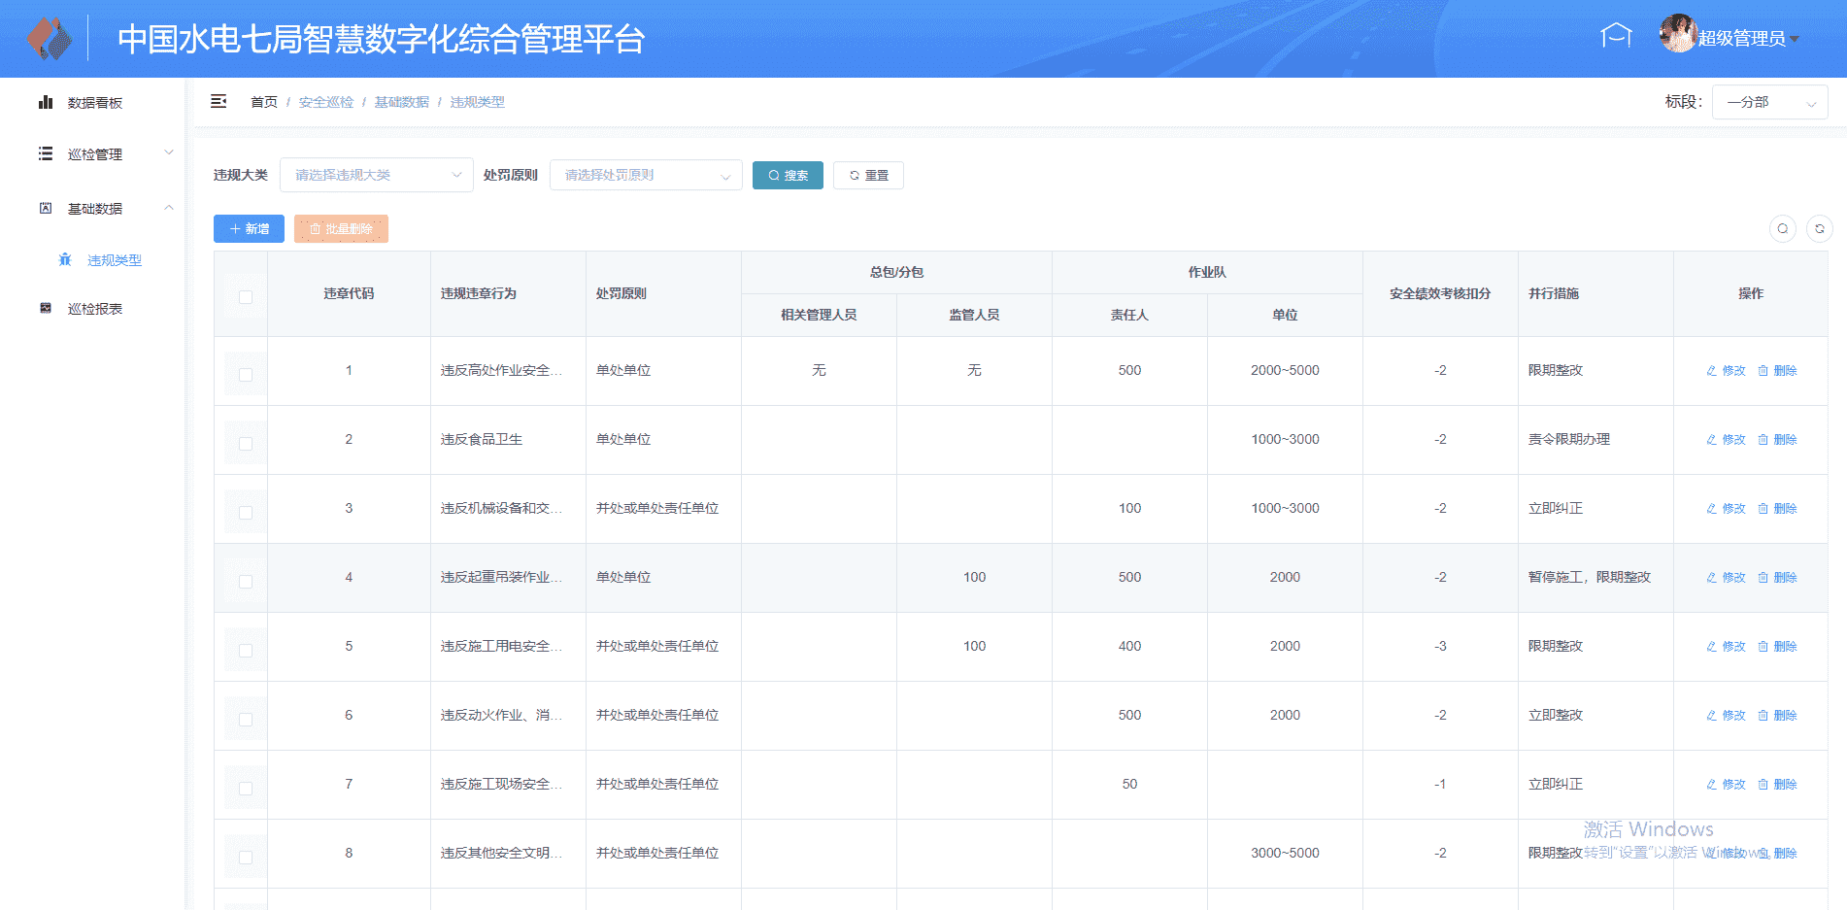Click 修改 for the 违反食品卫生 row

pyautogui.click(x=1726, y=440)
